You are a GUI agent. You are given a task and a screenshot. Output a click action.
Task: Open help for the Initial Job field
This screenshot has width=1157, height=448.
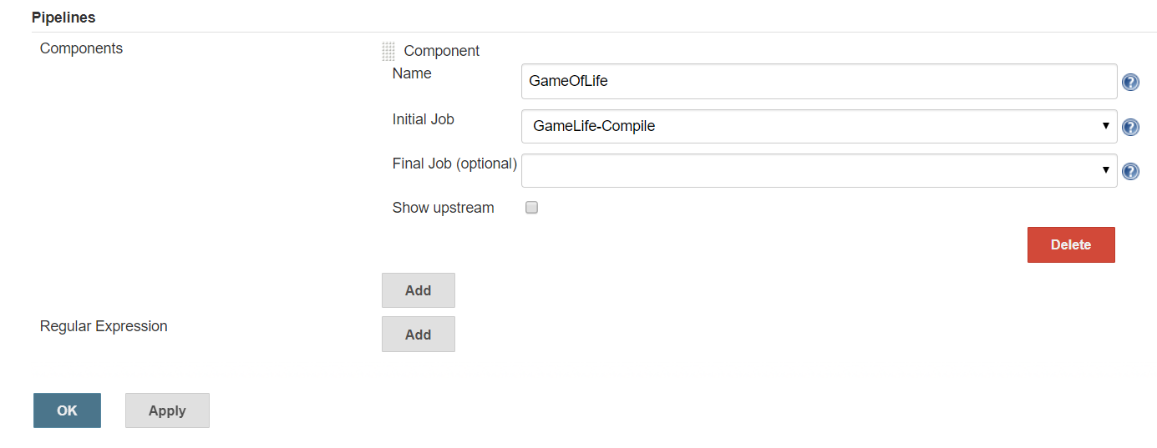point(1130,128)
